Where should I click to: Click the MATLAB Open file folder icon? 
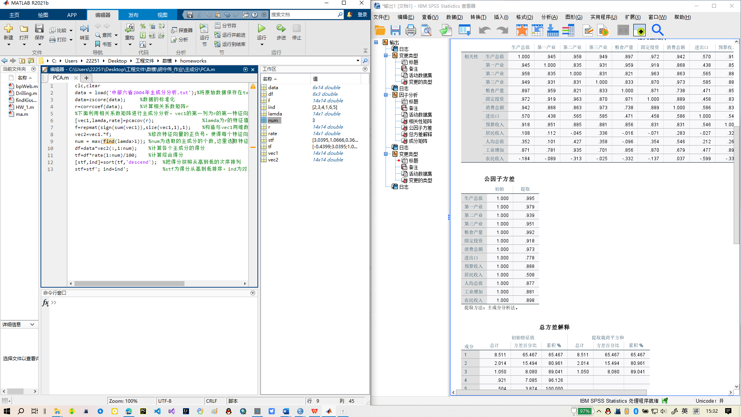pos(24,29)
